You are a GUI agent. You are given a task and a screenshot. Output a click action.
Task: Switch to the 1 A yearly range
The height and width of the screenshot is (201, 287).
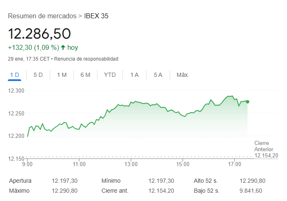coord(134,75)
